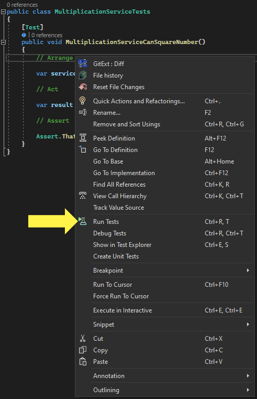
Task: Click the 0 references CodeLens above the method
Action: (47, 35)
